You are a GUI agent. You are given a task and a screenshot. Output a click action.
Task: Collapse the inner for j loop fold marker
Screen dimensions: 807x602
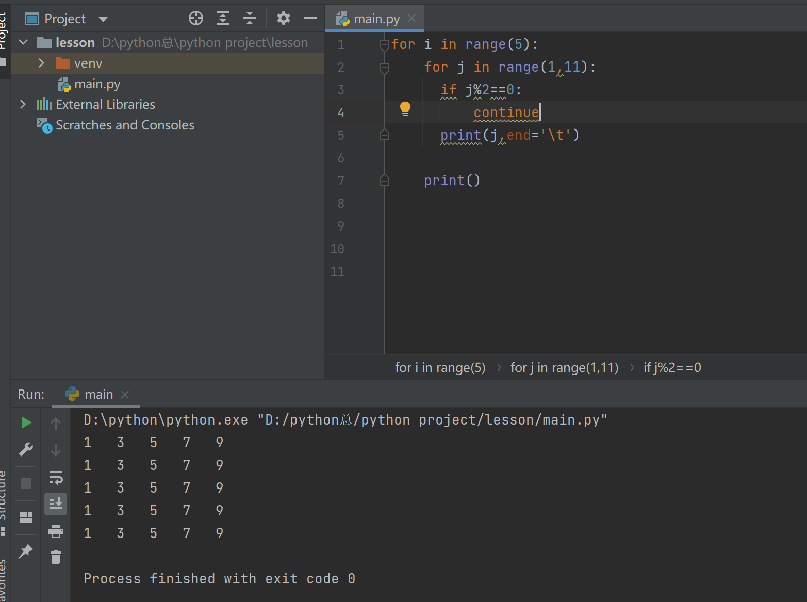[384, 68]
